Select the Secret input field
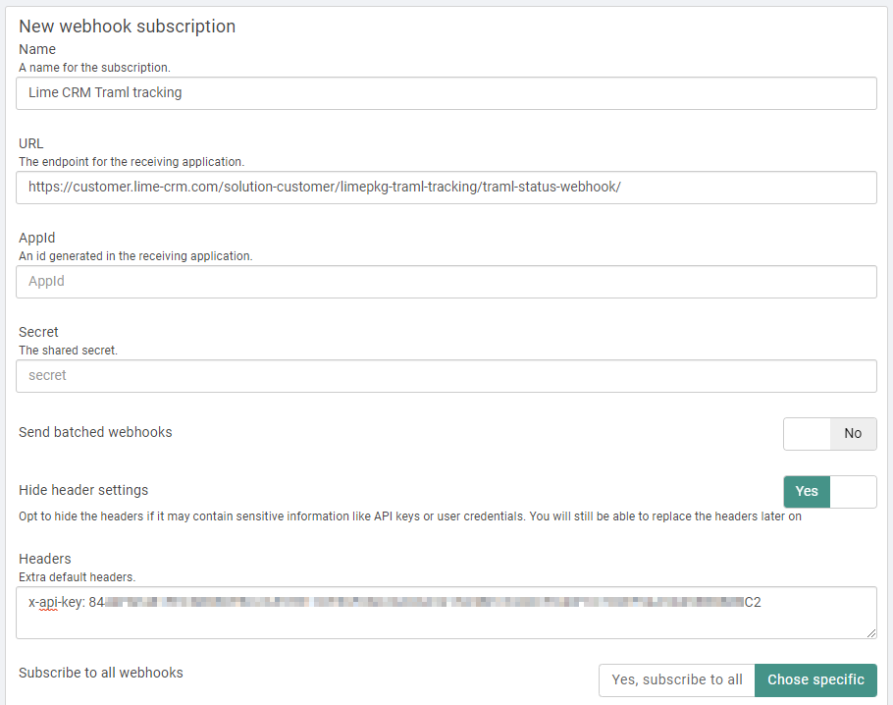 446,376
